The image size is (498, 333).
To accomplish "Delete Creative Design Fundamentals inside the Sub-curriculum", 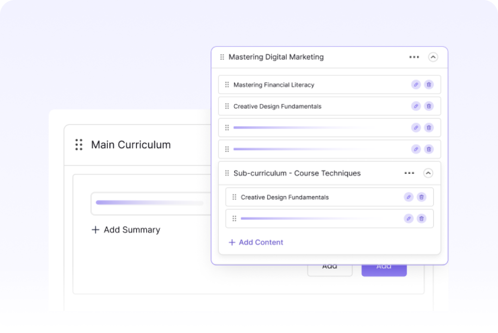I will pos(422,197).
